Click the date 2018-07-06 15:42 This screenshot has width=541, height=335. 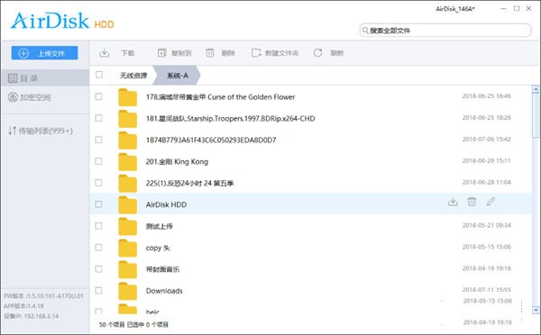point(487,140)
